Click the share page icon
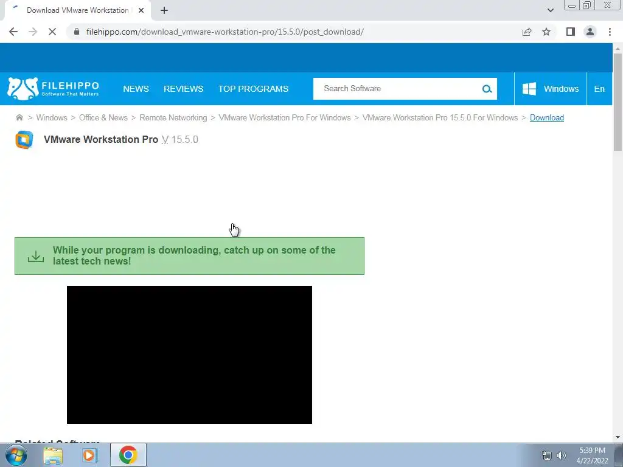 click(x=527, y=32)
